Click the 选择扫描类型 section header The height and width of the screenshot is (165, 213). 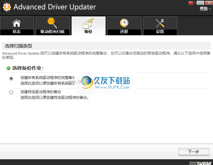point(106,46)
